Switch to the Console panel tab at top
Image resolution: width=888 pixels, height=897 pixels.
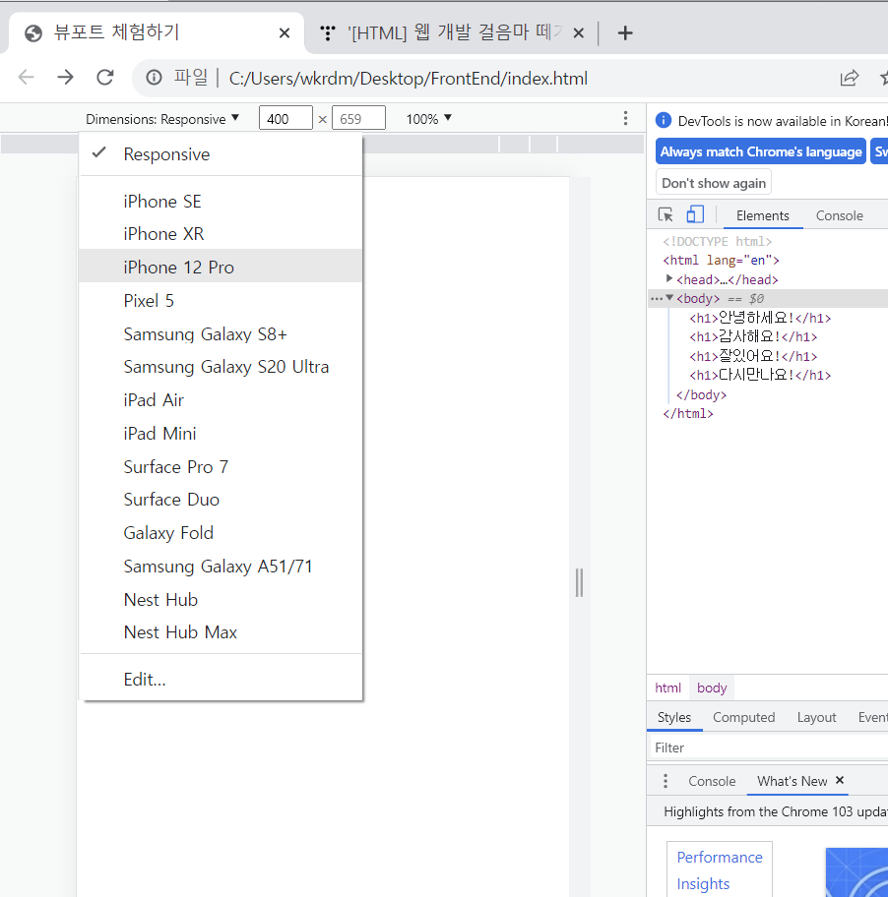pyautogui.click(x=839, y=215)
